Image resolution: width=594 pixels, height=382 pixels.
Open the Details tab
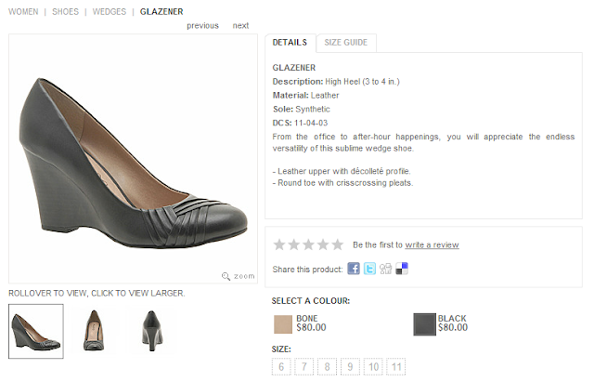pyautogui.click(x=290, y=43)
